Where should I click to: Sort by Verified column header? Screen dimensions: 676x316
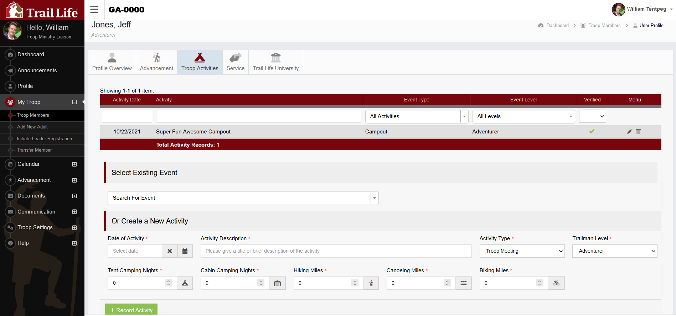(x=592, y=100)
